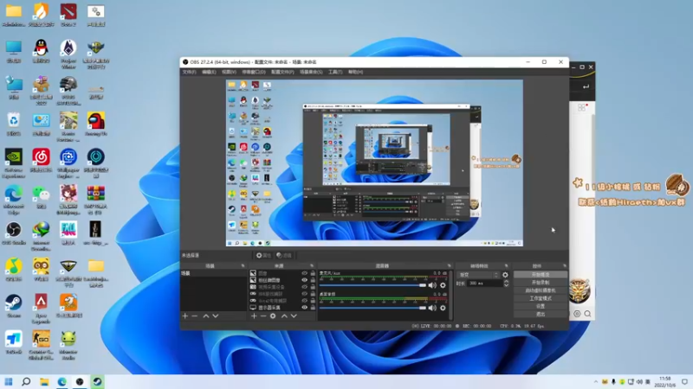Viewport: 693px width, 389px height.
Task: Open the Docks menu in OBS
Action: click(254, 72)
